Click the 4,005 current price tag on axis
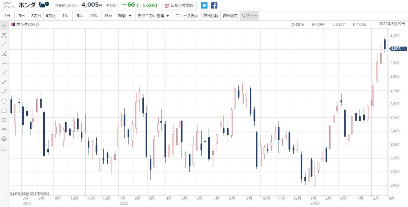408x207 pixels. [x=397, y=49]
